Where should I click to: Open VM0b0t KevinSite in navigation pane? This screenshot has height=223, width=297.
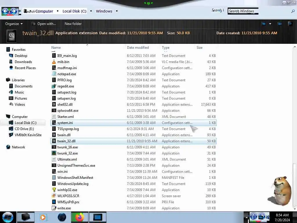[28, 135]
